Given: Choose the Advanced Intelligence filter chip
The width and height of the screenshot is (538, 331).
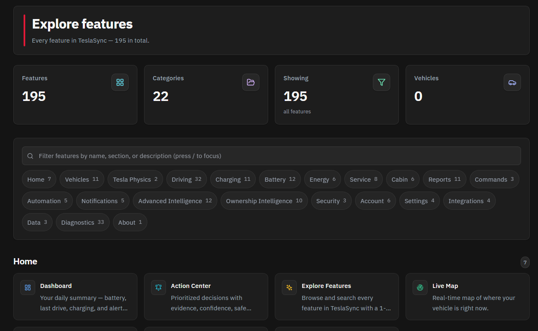Looking at the screenshot, I should point(175,201).
